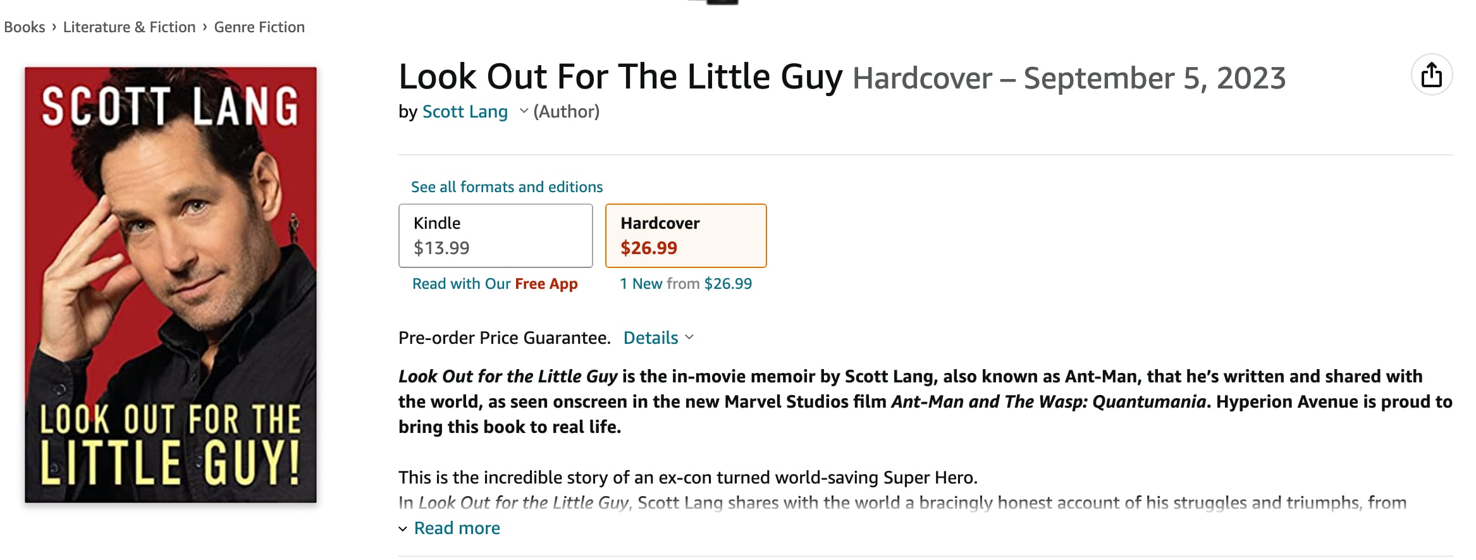Open See all formats and editions
Viewport: 1476px width, 560px height.
506,186
